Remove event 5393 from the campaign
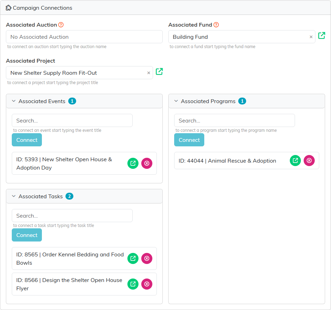 coord(147,163)
